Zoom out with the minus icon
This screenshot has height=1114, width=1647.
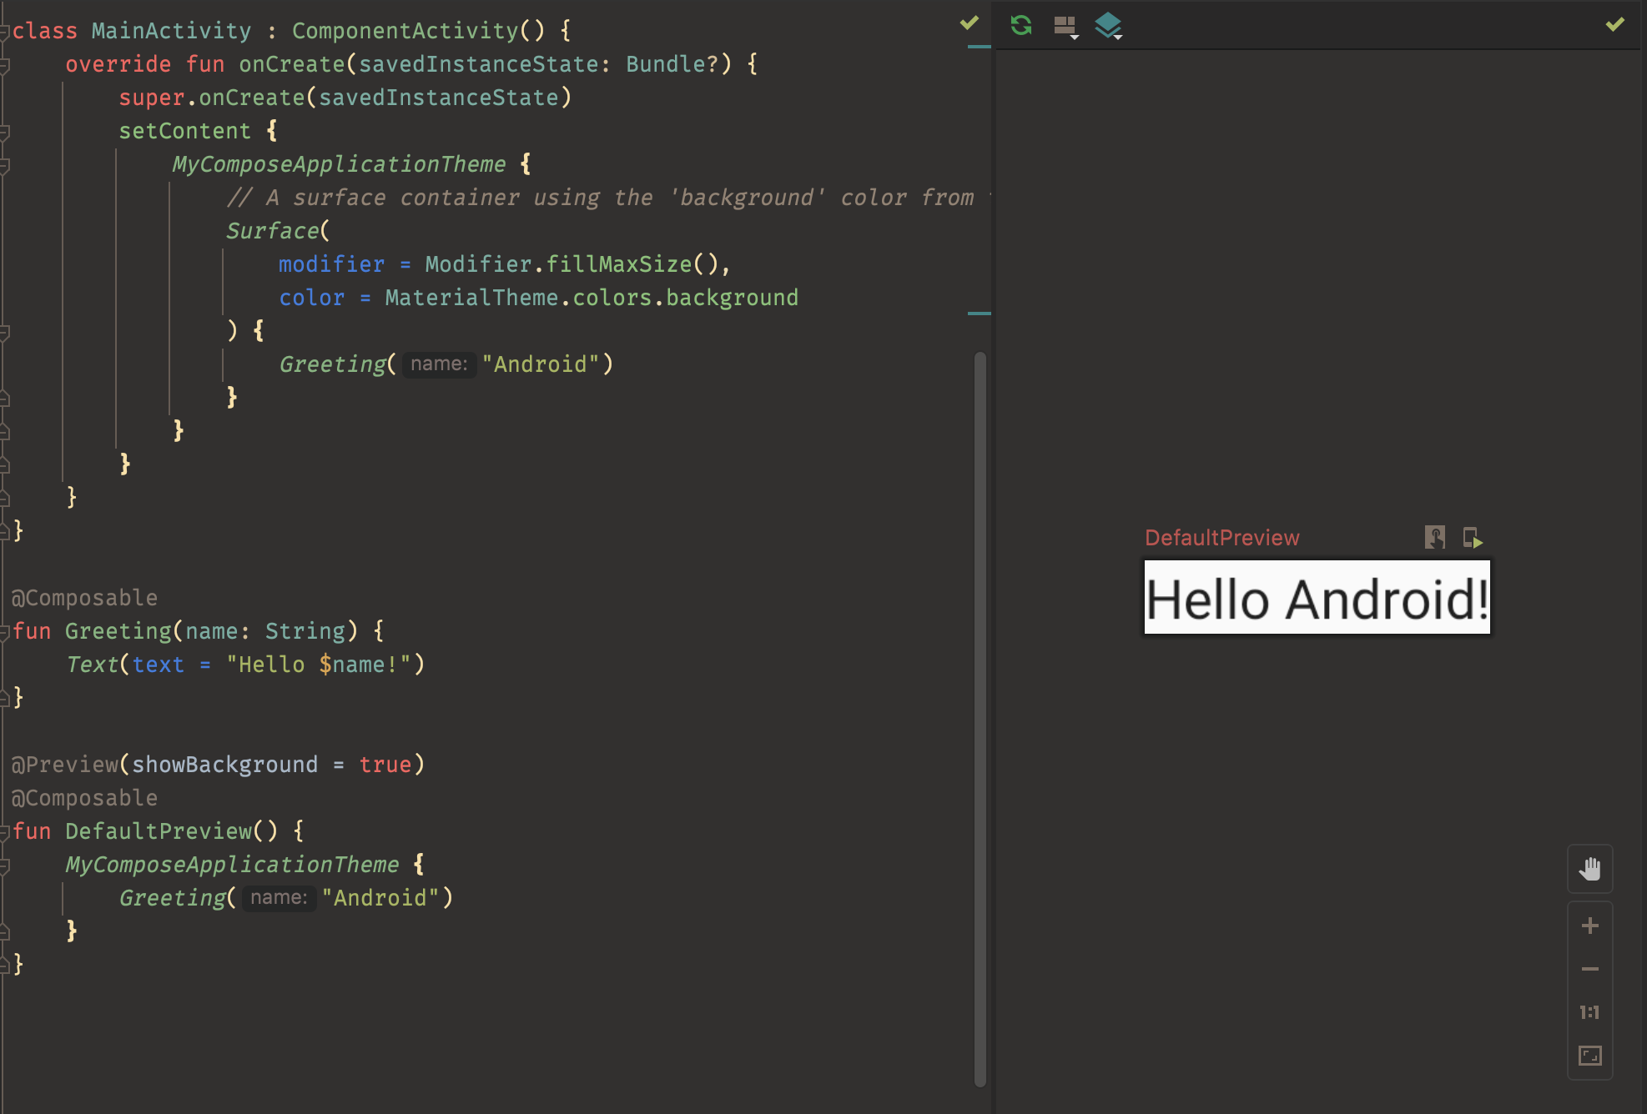point(1589,968)
